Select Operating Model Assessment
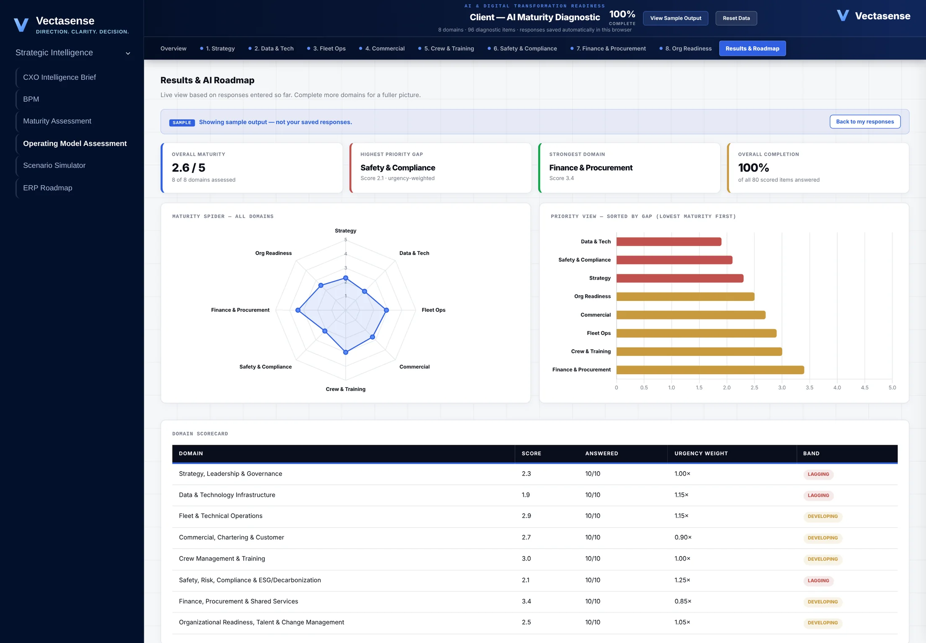Image resolution: width=926 pixels, height=643 pixels. 75,143
